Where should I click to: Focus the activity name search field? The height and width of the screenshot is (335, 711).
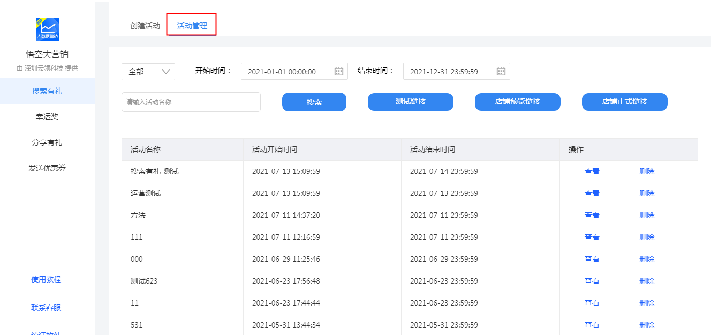coord(191,102)
